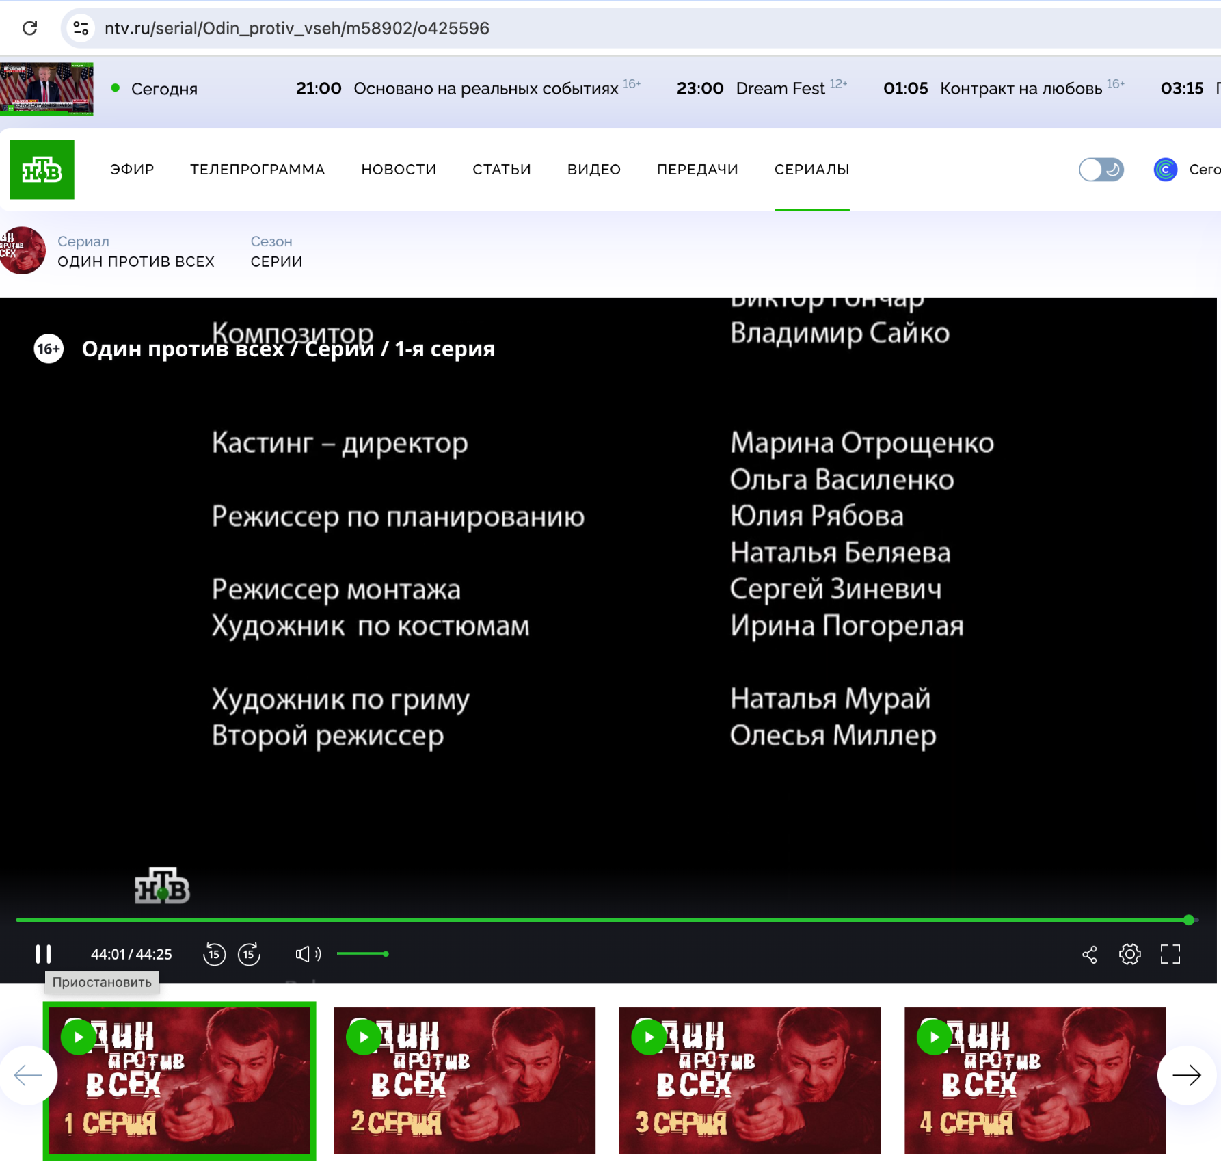The image size is (1221, 1164).
Task: Show next episodes with right arrow
Action: [x=1186, y=1075]
